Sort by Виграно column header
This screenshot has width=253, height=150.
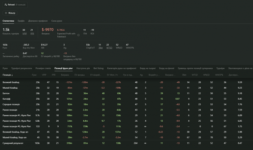65,75
